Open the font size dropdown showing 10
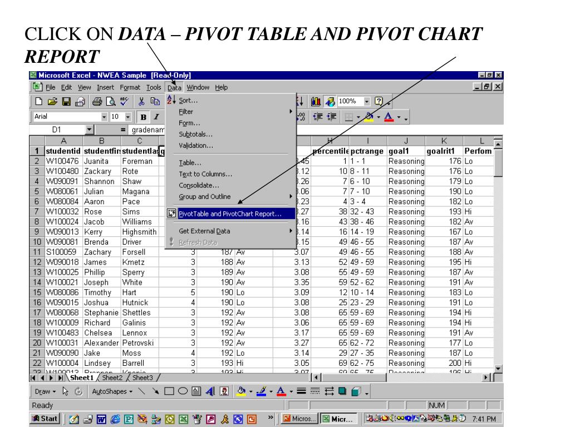Screen dimensions: 570x427 point(127,117)
